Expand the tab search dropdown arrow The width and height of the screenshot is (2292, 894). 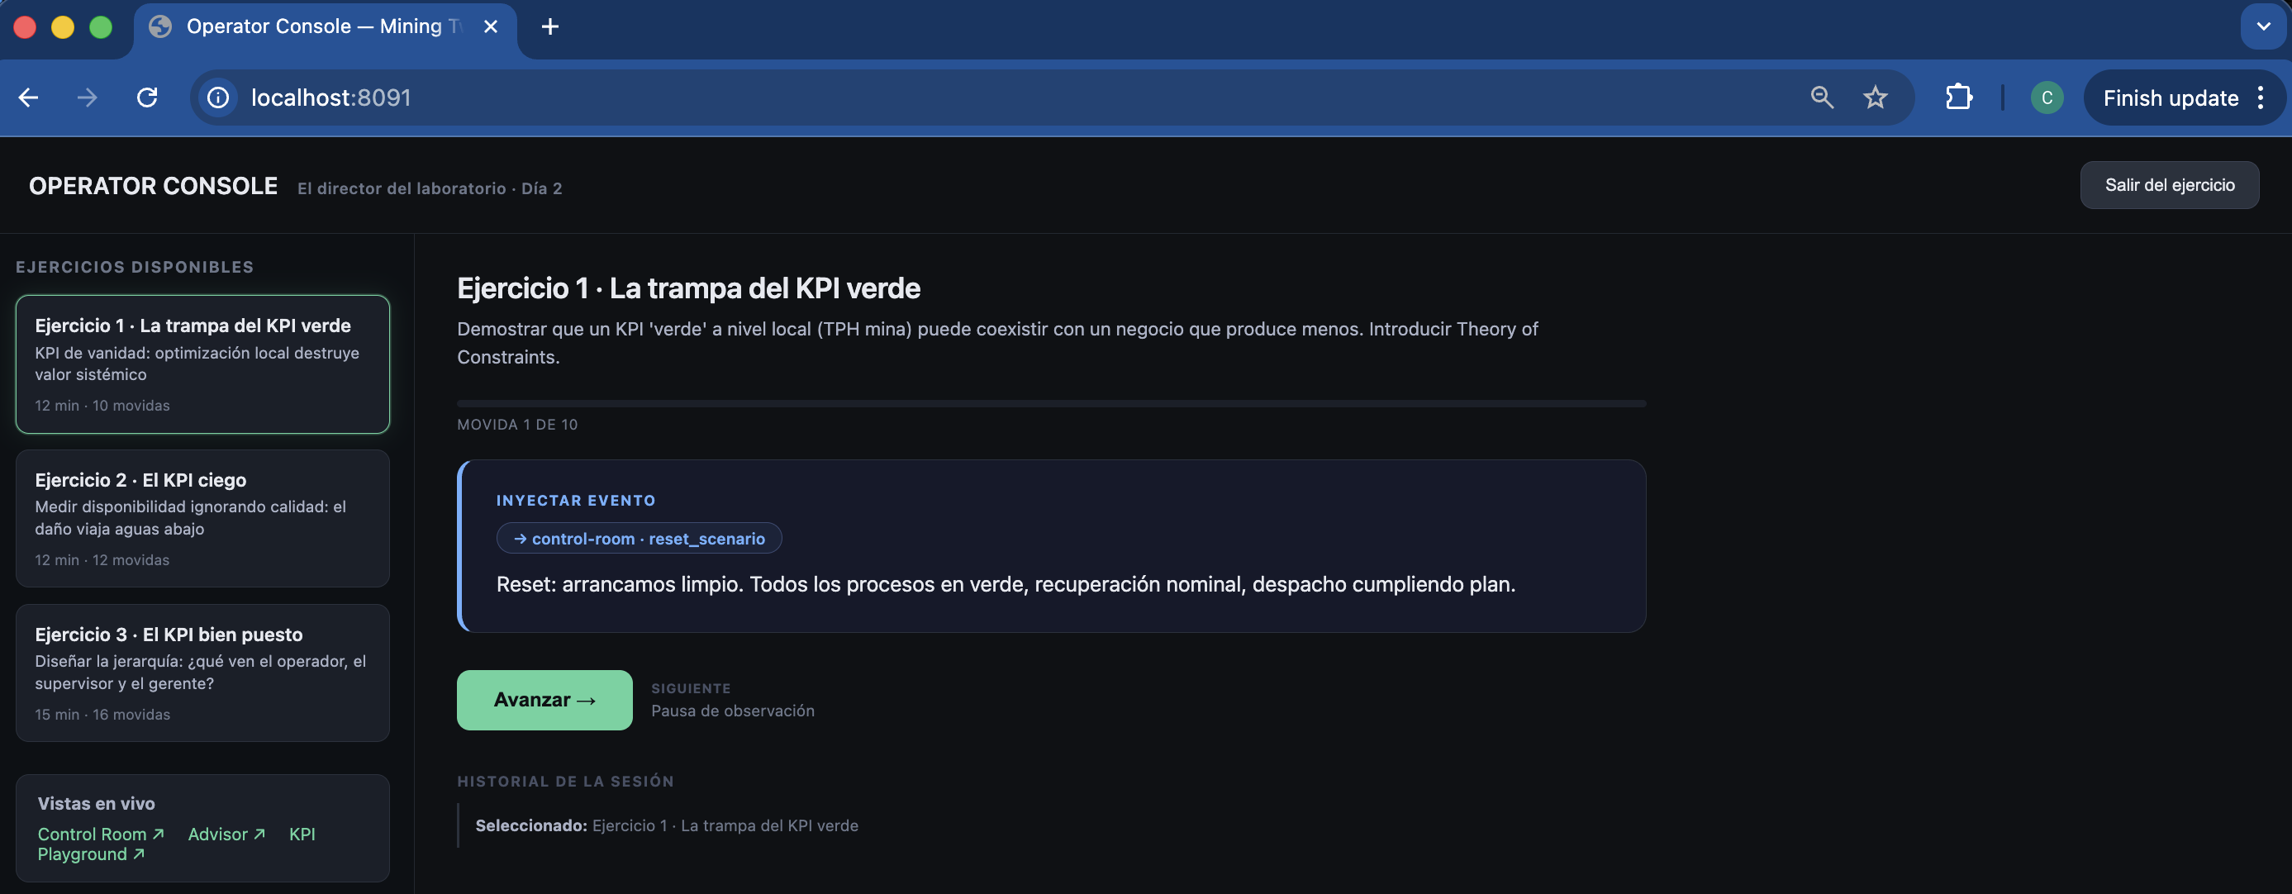(2262, 26)
